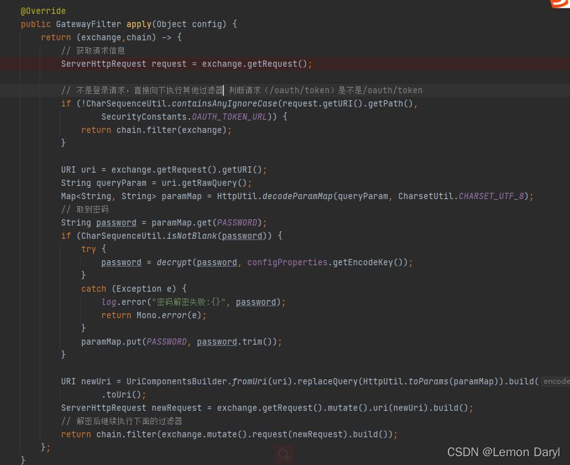570x465 pixels.
Task: Click the decodeParamMap method call
Action: (x=298, y=196)
